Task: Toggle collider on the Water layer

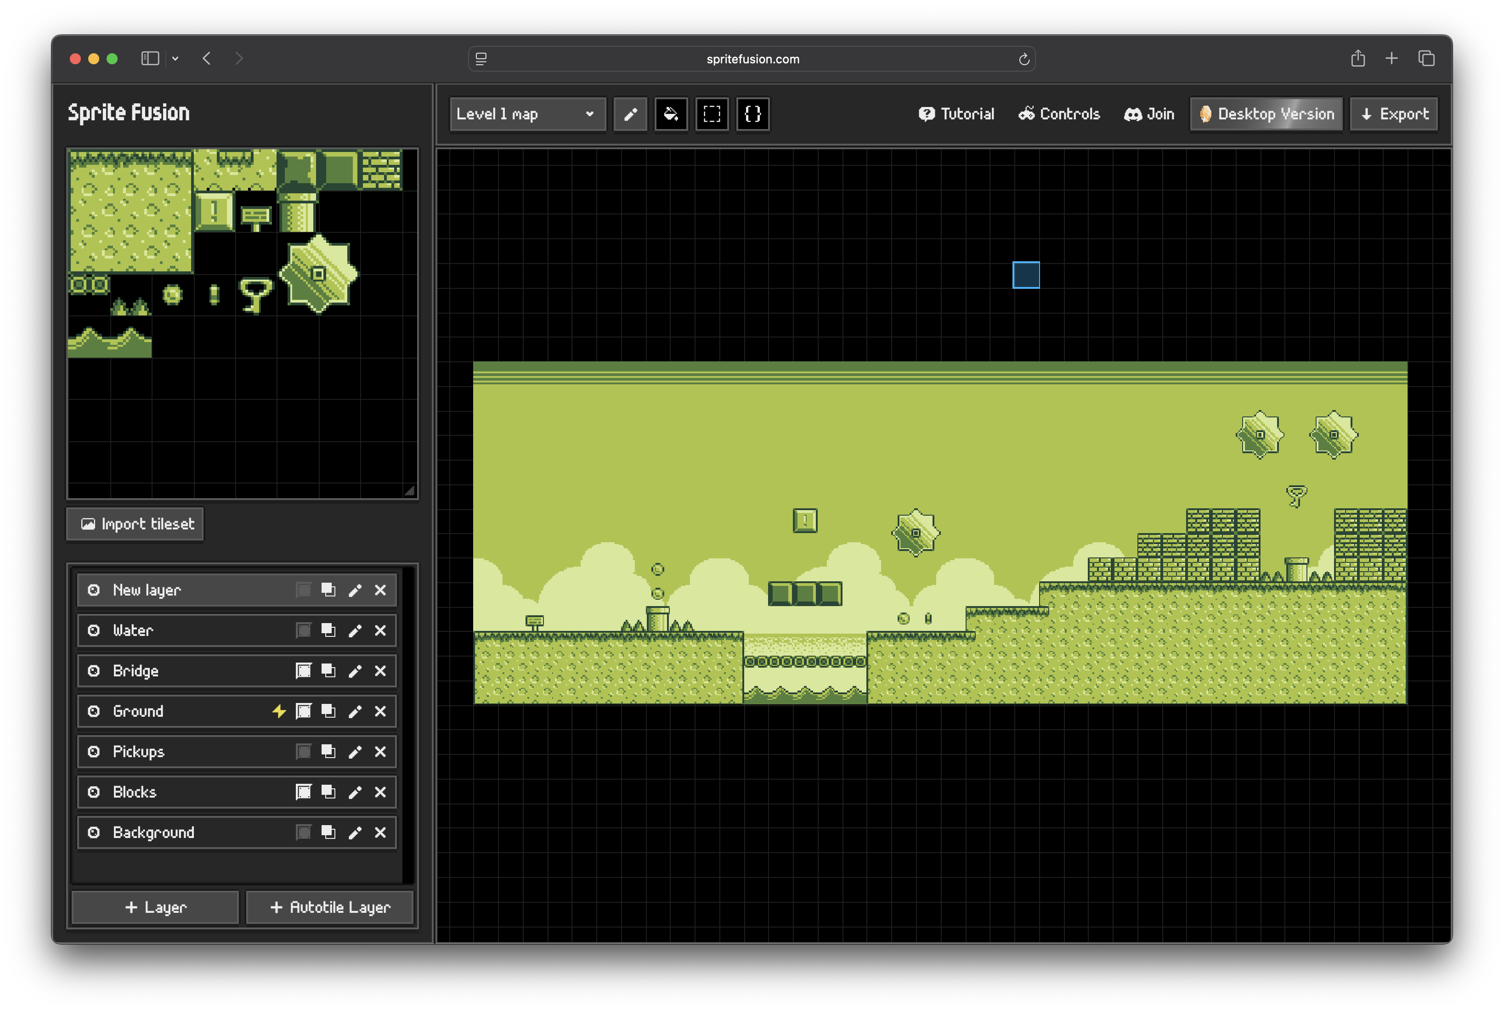Action: [304, 630]
